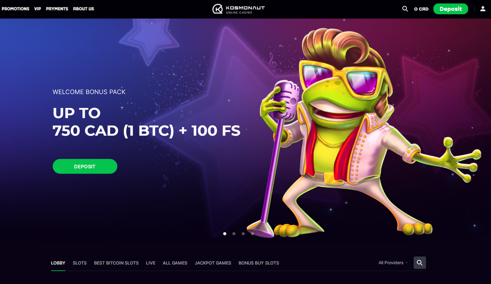Expand the All Providers dropdown
Viewport: 491px width, 284px height.
[x=393, y=263]
